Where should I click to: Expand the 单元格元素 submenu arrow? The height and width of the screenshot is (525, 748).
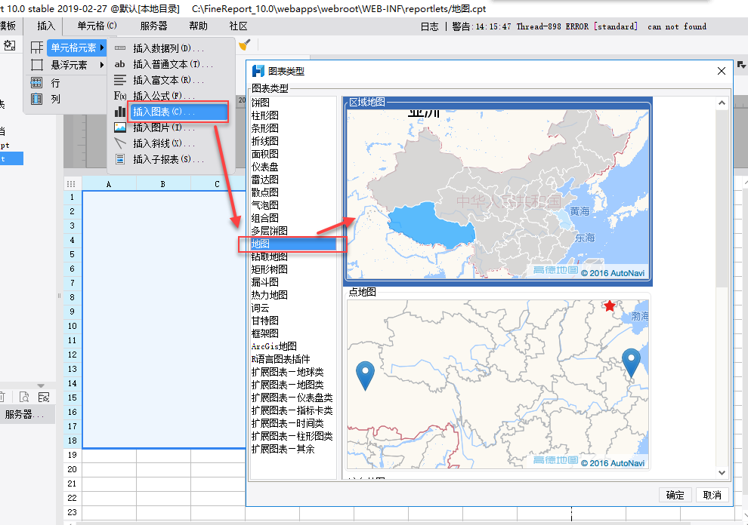point(102,48)
